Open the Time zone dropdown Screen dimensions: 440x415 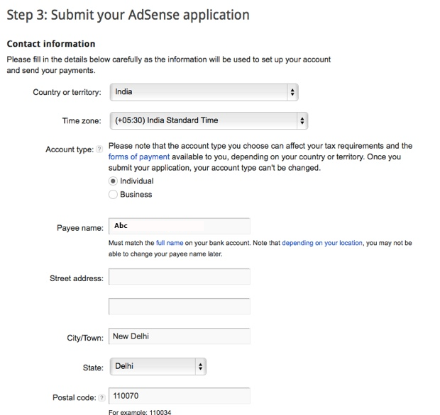click(x=209, y=120)
